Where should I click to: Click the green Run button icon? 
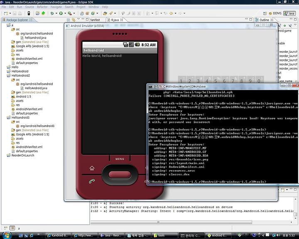pyautogui.click(x=61, y=13)
